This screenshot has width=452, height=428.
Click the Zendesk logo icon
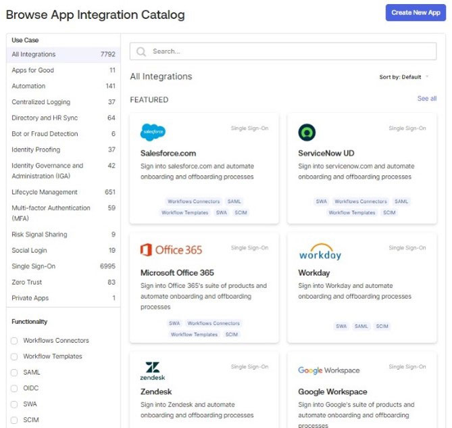(x=153, y=371)
